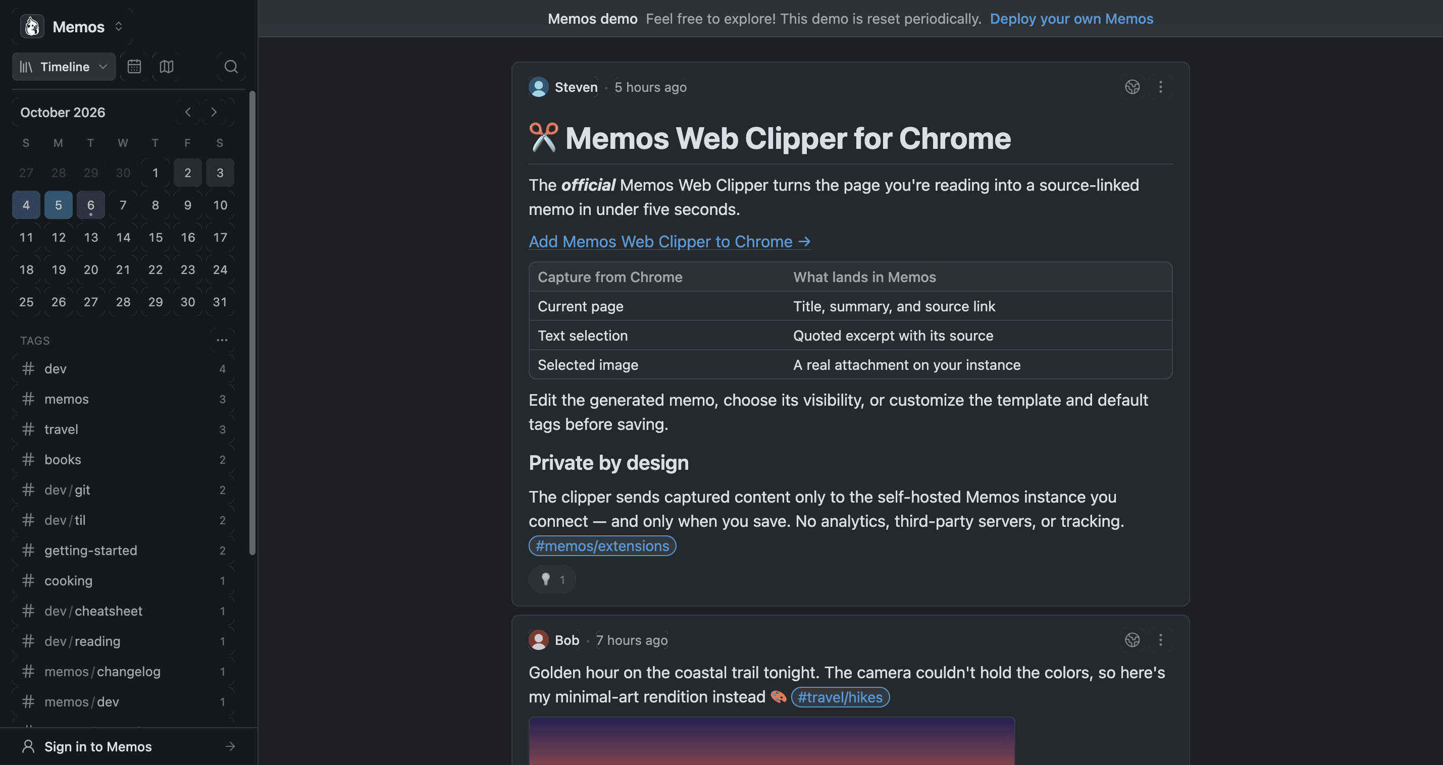This screenshot has height=765, width=1443.
Task: Filter by the memos/changelog tag
Action: click(123, 671)
